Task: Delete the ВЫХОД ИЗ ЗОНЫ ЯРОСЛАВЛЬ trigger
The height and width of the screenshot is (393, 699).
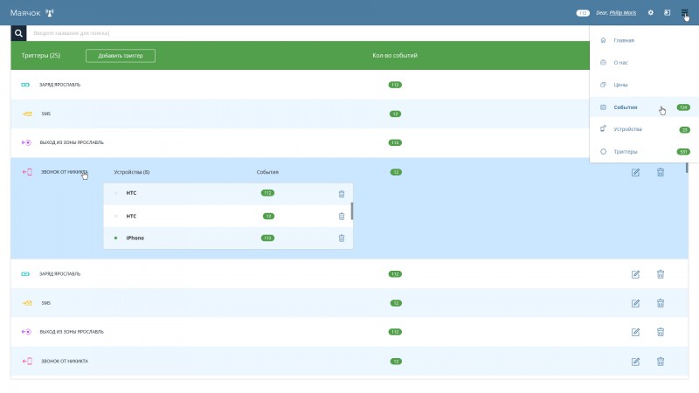Action: pos(661,332)
